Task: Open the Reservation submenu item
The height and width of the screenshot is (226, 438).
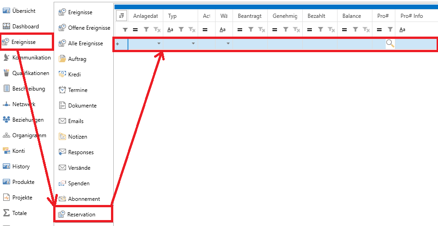Action: pyautogui.click(x=82, y=215)
